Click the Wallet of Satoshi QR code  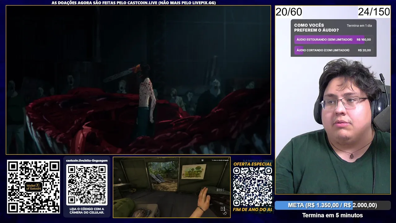click(33, 186)
